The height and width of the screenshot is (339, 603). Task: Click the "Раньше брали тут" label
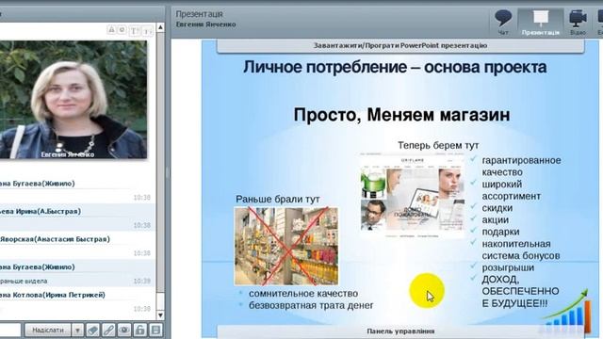pos(278,199)
